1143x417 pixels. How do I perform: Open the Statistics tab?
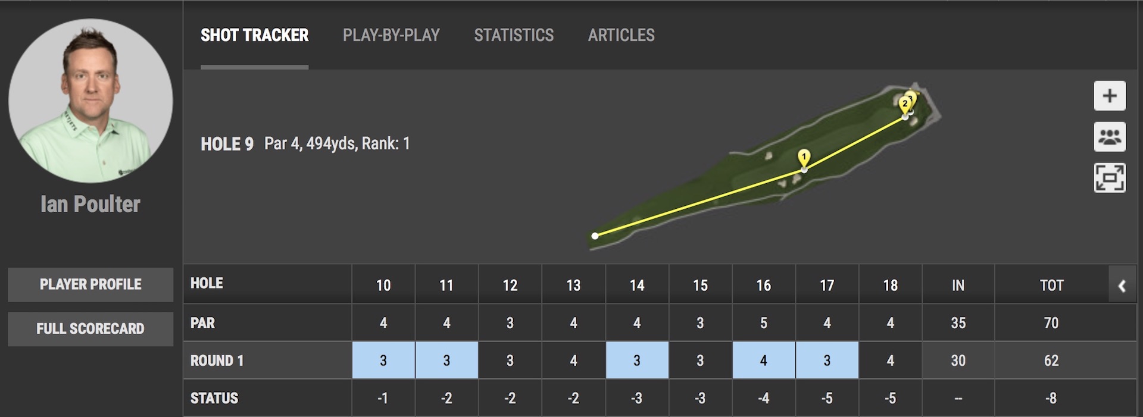[514, 36]
